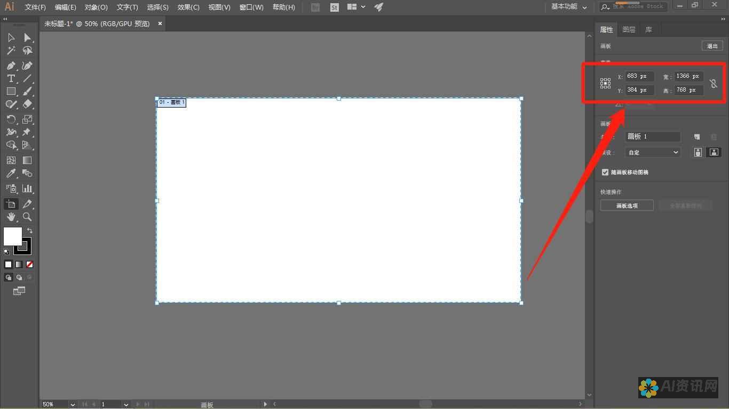Click the new artboard icon
The height and width of the screenshot is (409, 729).
pos(697,137)
